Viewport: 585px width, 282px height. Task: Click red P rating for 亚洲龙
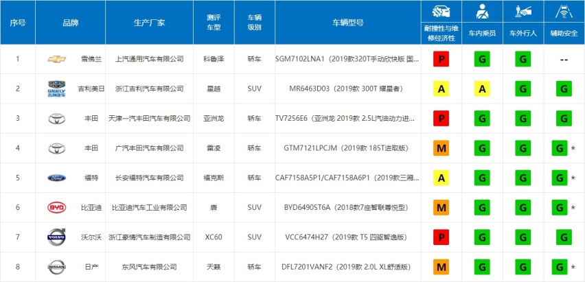[441, 119]
